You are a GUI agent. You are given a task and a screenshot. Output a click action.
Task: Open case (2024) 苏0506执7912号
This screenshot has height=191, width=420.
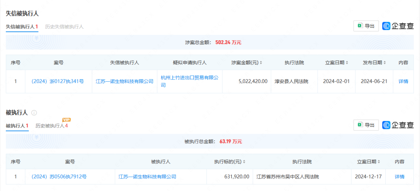[59, 176]
